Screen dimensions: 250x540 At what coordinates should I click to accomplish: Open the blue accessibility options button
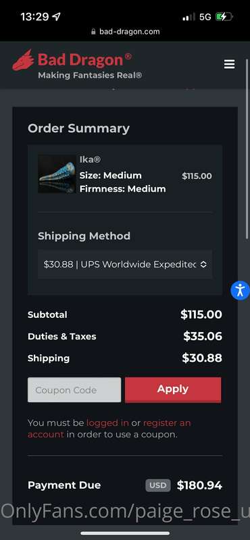[x=240, y=290]
